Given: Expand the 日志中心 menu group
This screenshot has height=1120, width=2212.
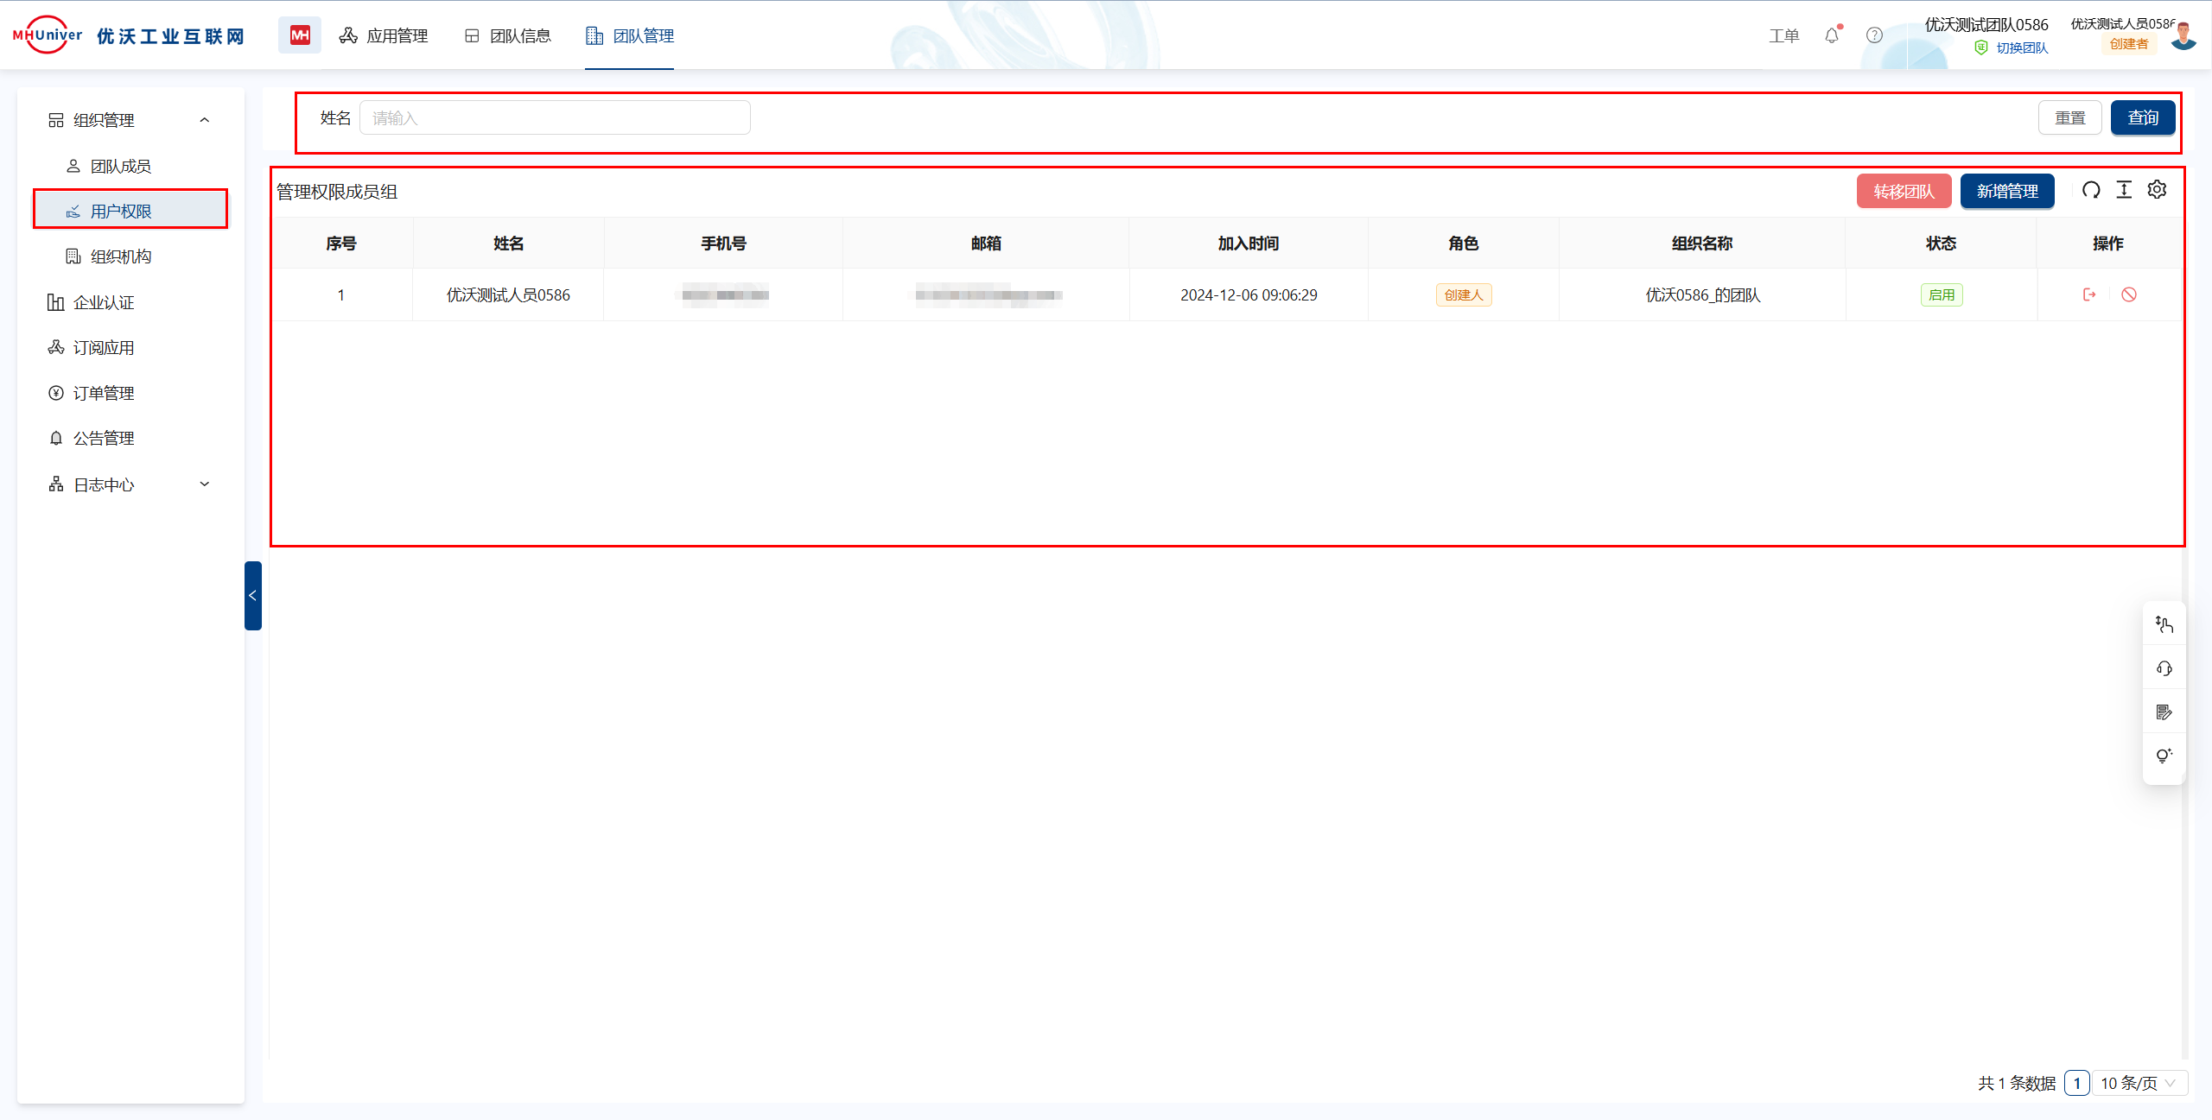Looking at the screenshot, I should [205, 484].
